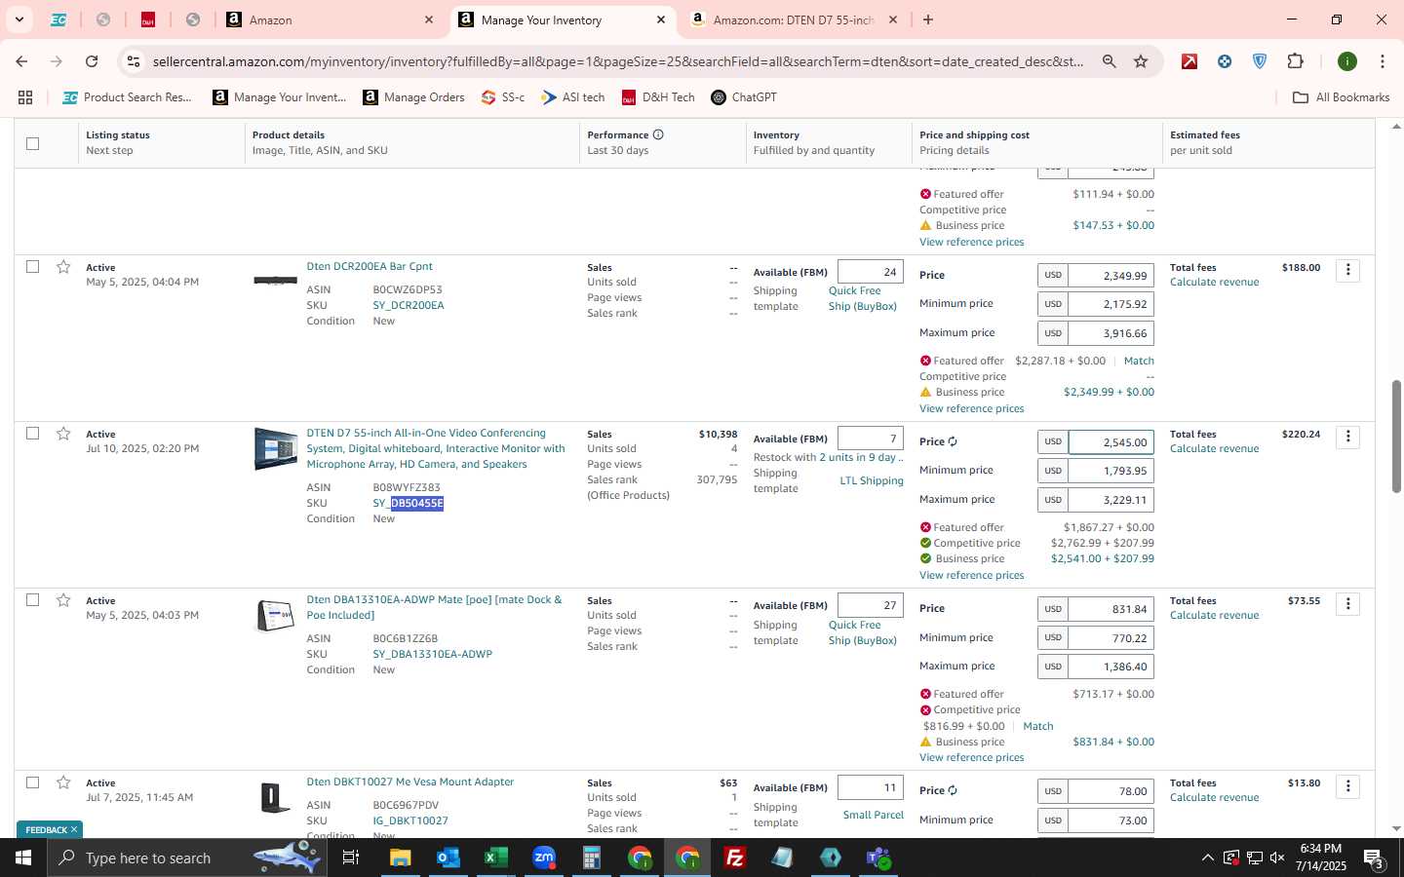Click price refresh icon for Vesa Mount Adapter
1404x877 pixels.
click(953, 790)
